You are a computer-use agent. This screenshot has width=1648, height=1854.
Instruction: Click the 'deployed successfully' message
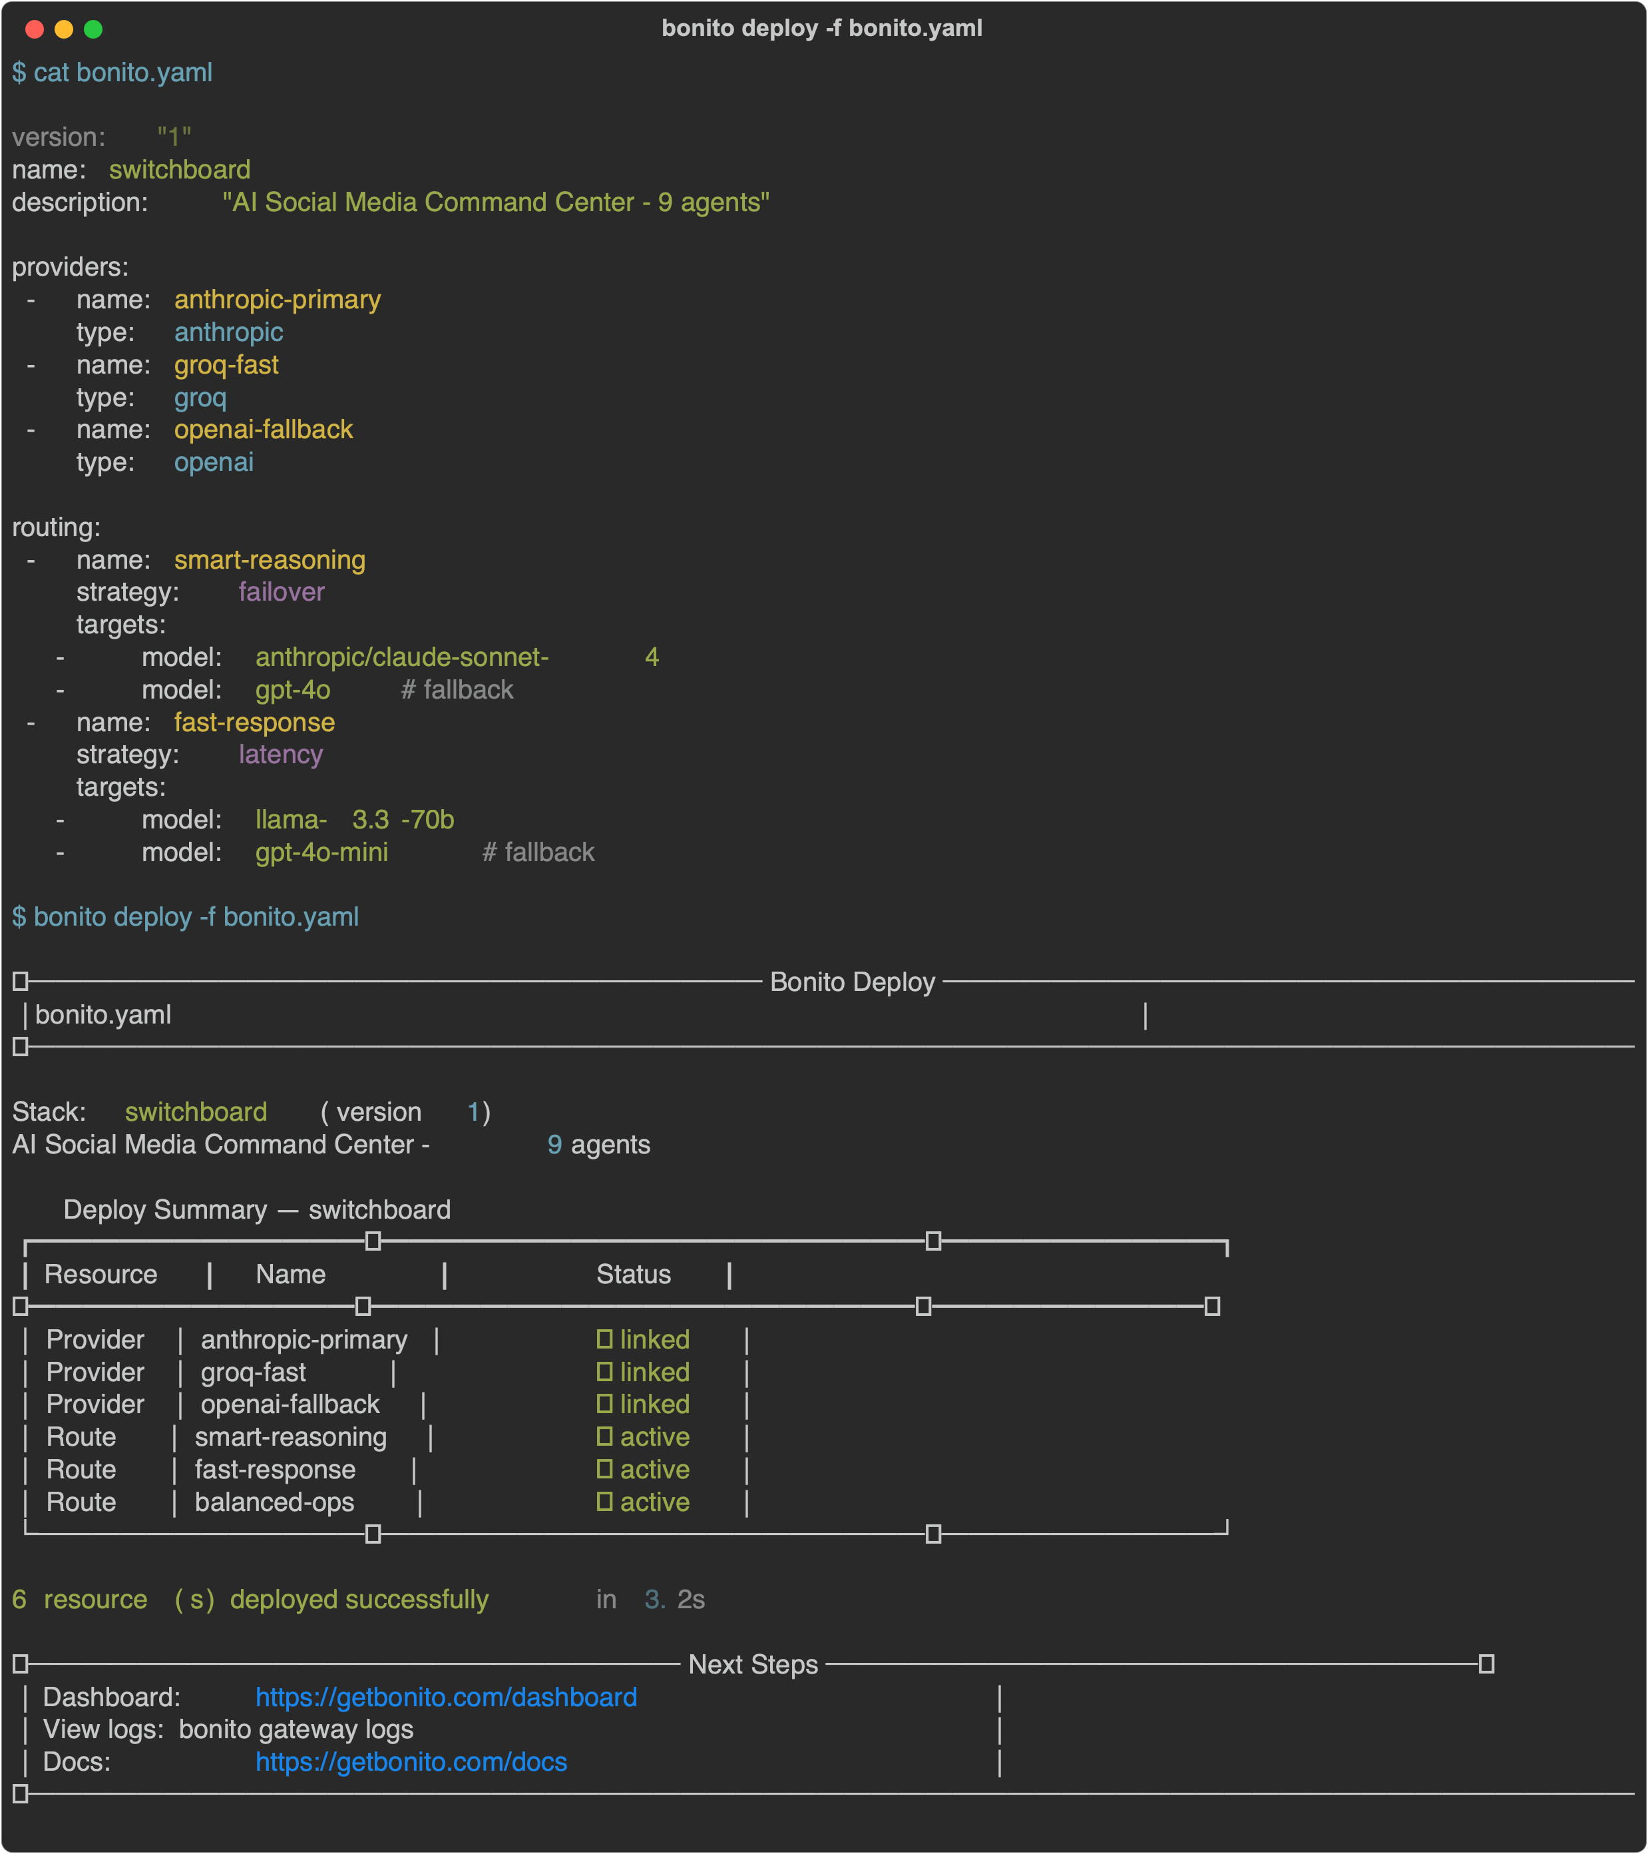click(360, 1599)
